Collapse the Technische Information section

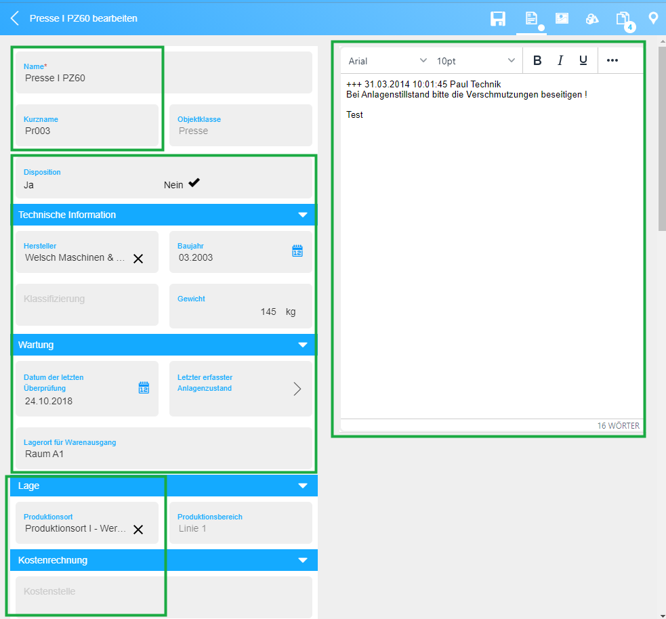302,215
